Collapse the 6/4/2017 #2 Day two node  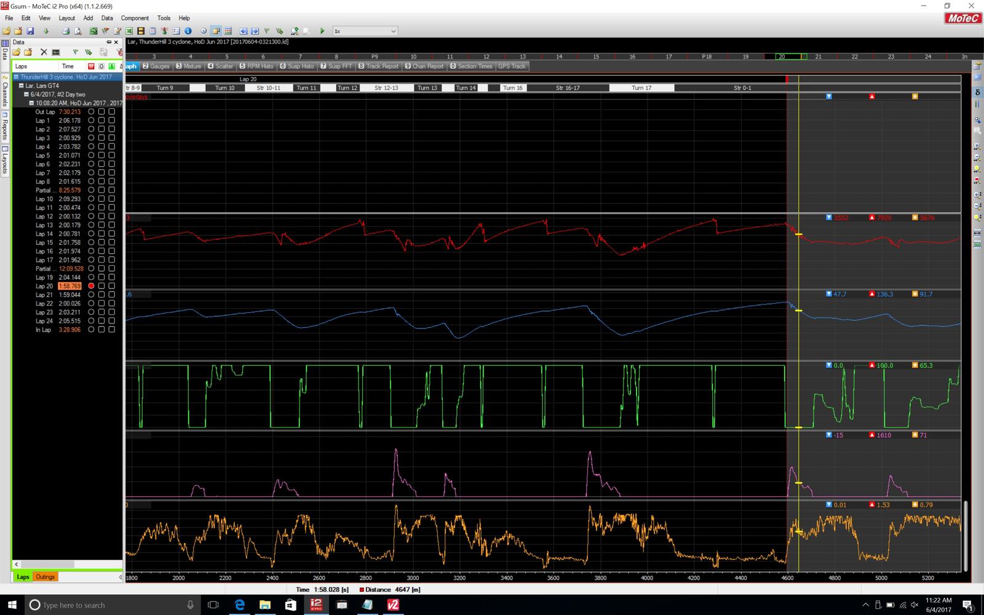coord(26,94)
